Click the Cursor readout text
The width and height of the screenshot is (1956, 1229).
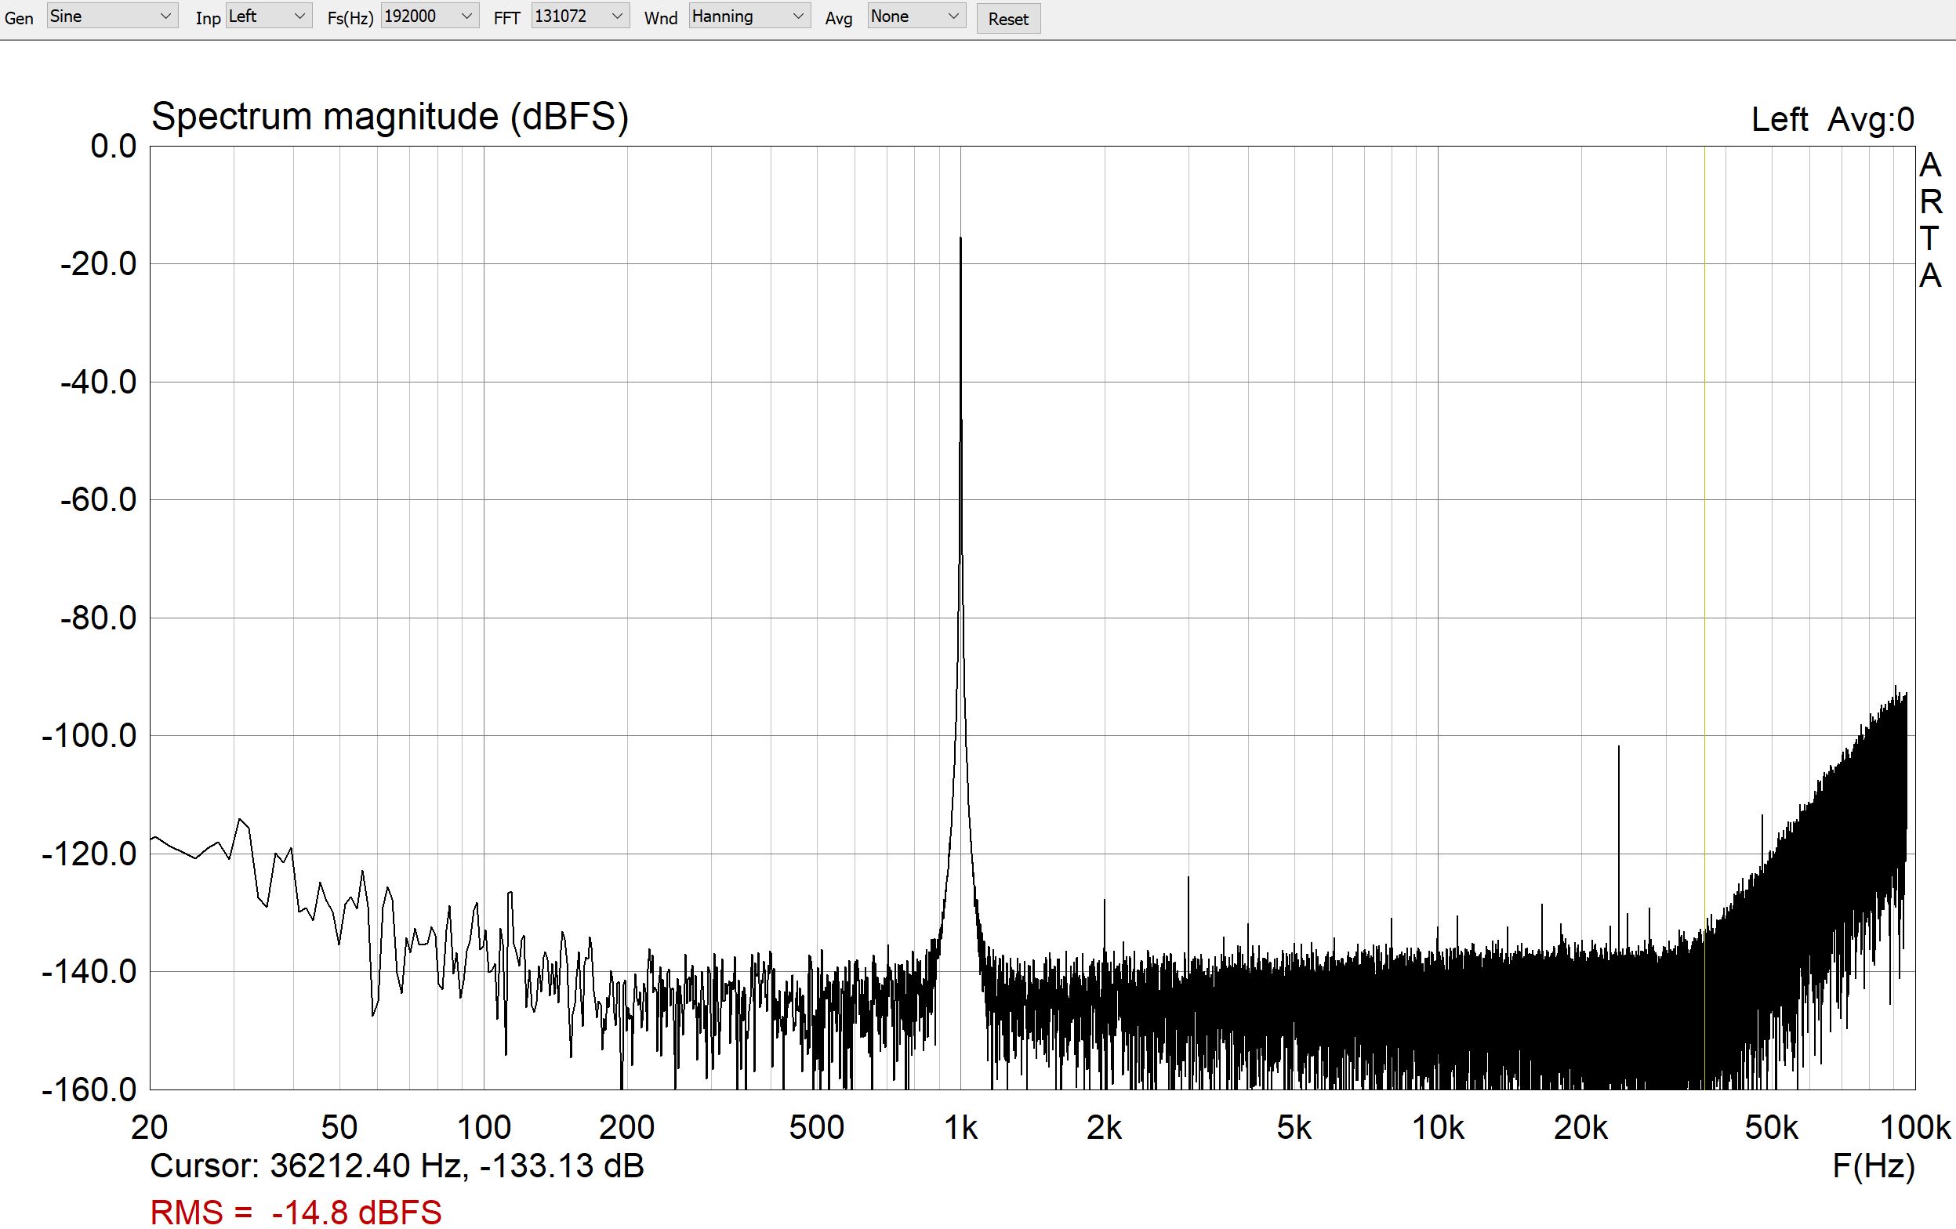coord(397,1166)
